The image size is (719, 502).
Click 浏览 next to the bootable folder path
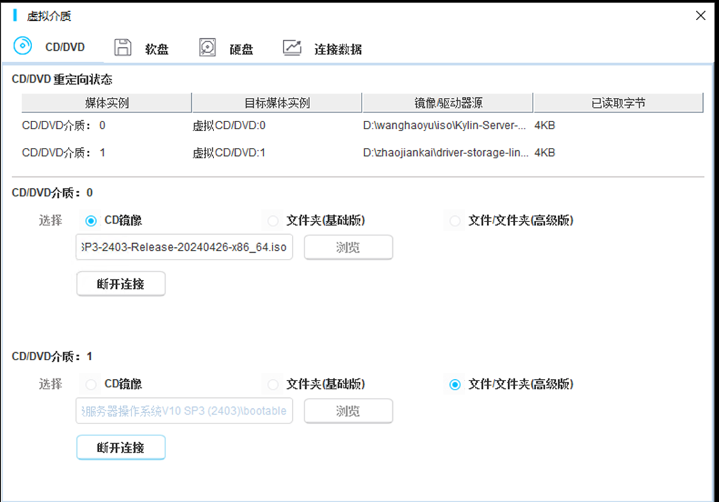pyautogui.click(x=348, y=411)
